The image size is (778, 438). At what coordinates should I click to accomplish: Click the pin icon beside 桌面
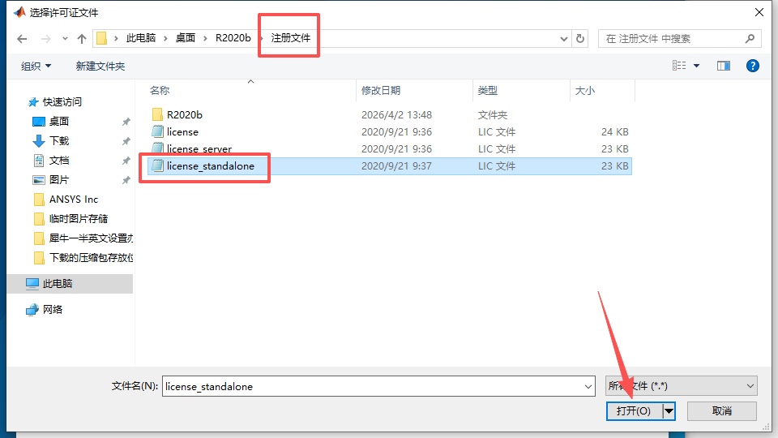pos(126,122)
